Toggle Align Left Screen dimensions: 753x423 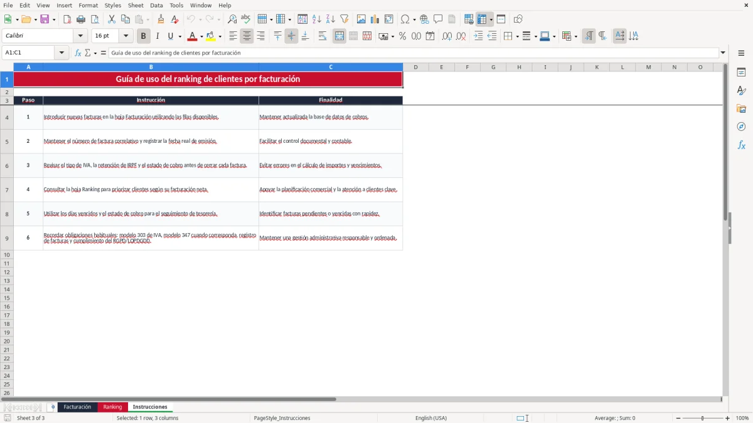(233, 36)
